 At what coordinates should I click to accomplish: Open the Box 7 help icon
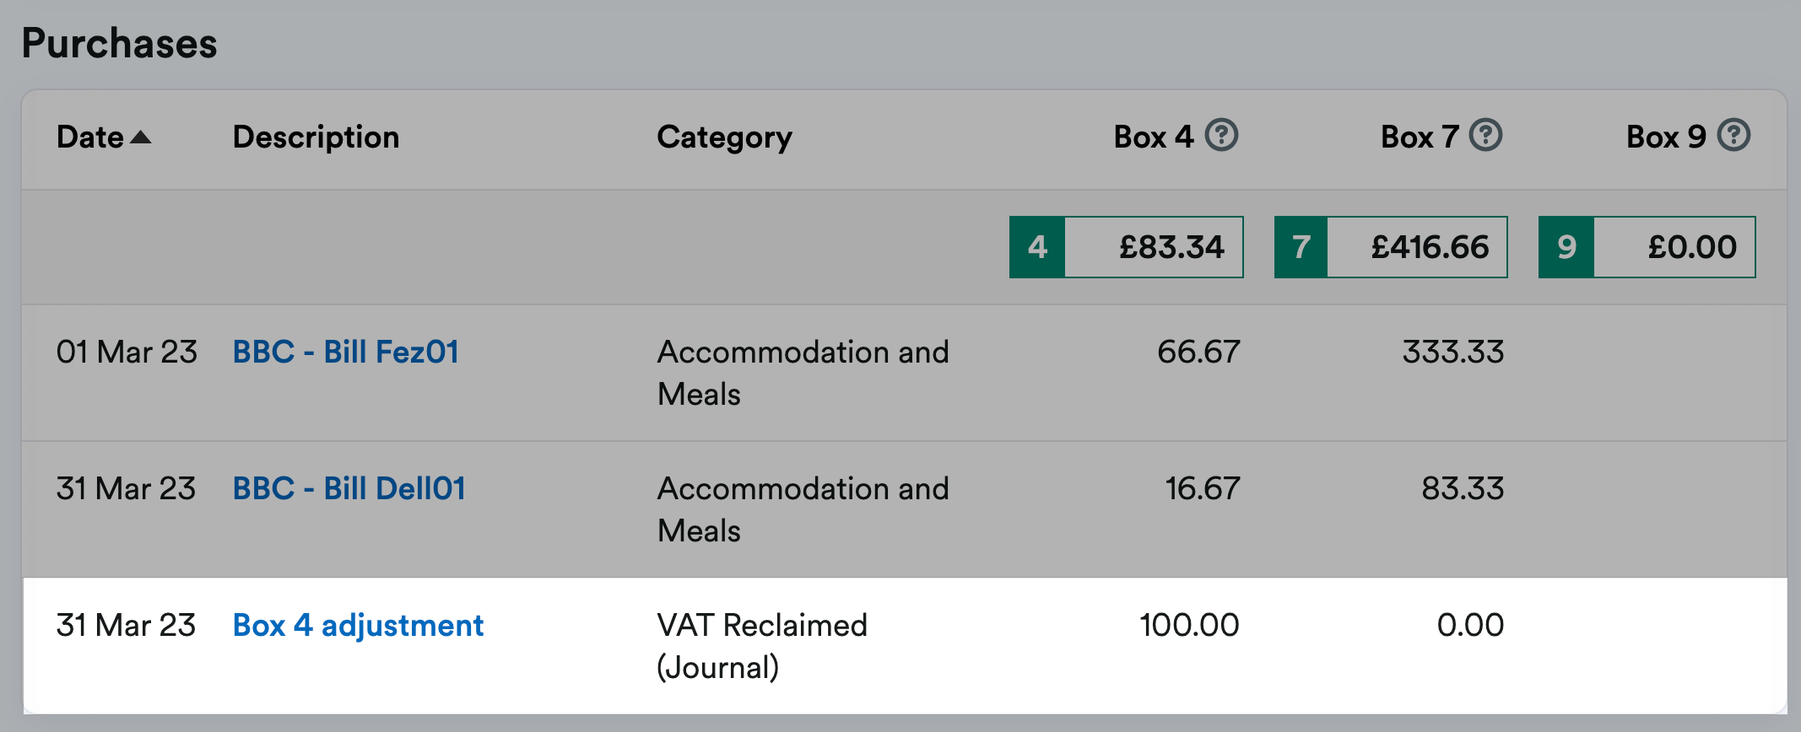pos(1485,135)
